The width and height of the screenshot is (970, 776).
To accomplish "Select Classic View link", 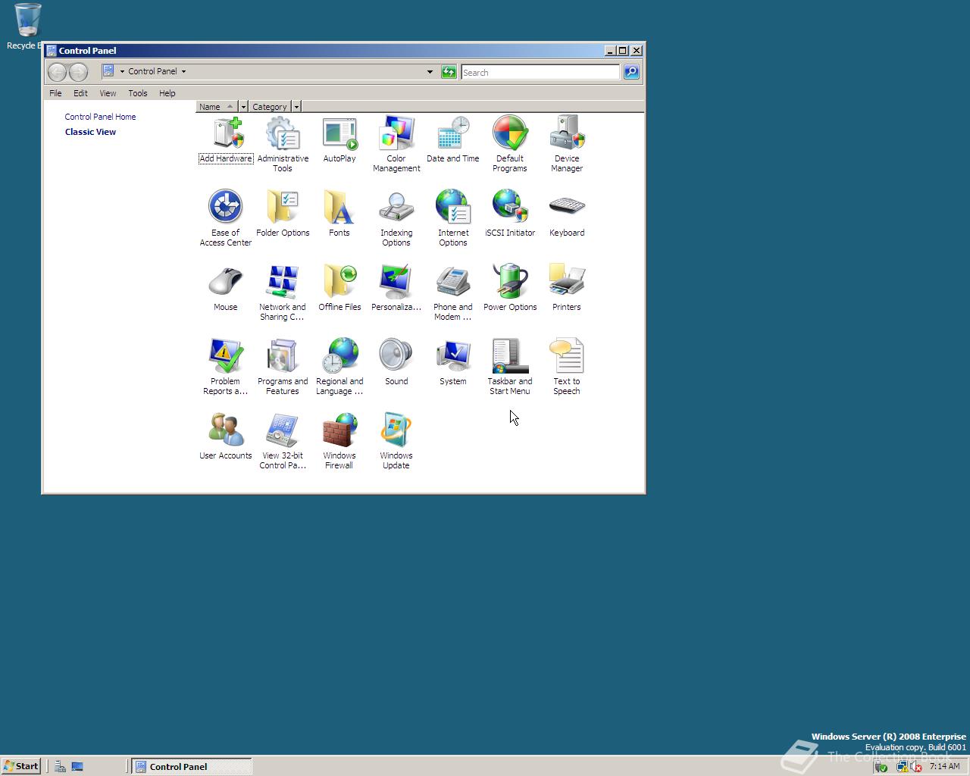I will (90, 132).
